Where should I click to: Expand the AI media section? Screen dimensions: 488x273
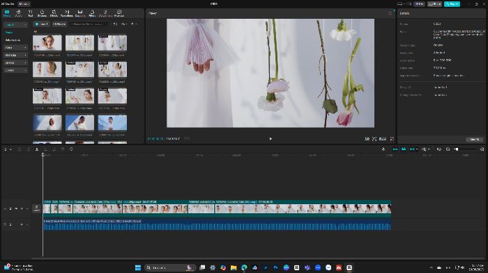15,55
